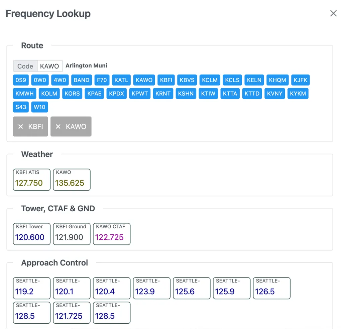Select KAWO weather frequency 135.625
Viewport: 341px width, 329px height.
[72, 180]
